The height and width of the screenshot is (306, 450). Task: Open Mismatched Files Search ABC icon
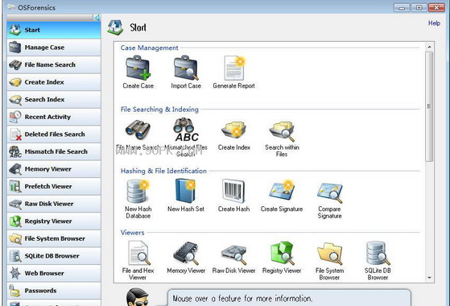point(186,130)
